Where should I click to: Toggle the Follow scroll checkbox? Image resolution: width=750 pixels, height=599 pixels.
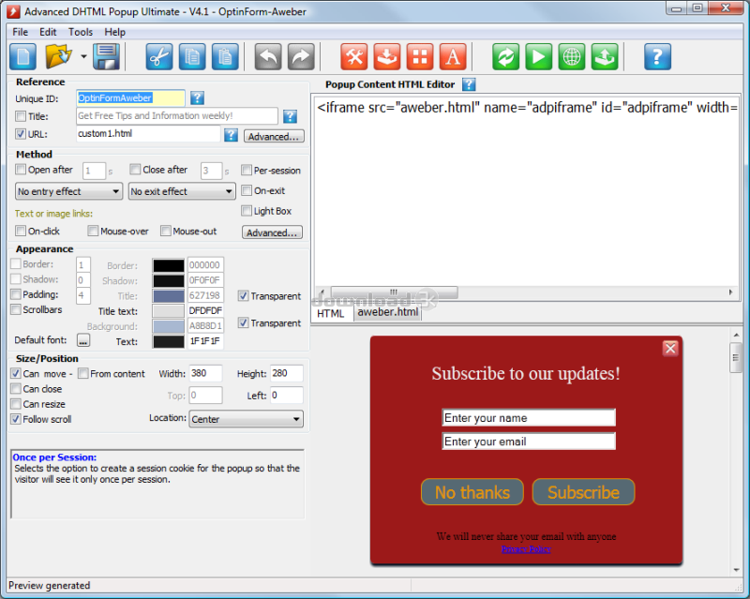pos(16,419)
